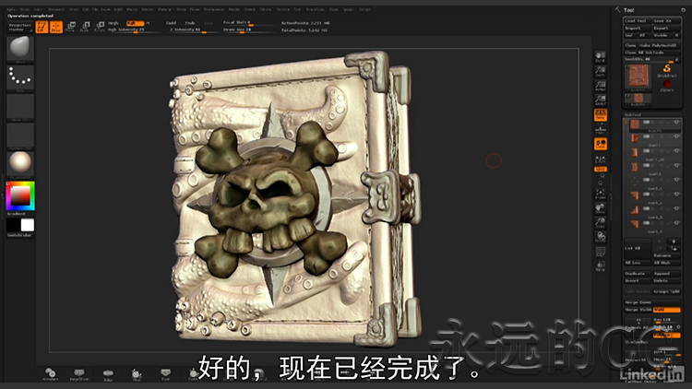Toggle the Floor grid icon
The height and width of the screenshot is (389, 692).
(601, 129)
